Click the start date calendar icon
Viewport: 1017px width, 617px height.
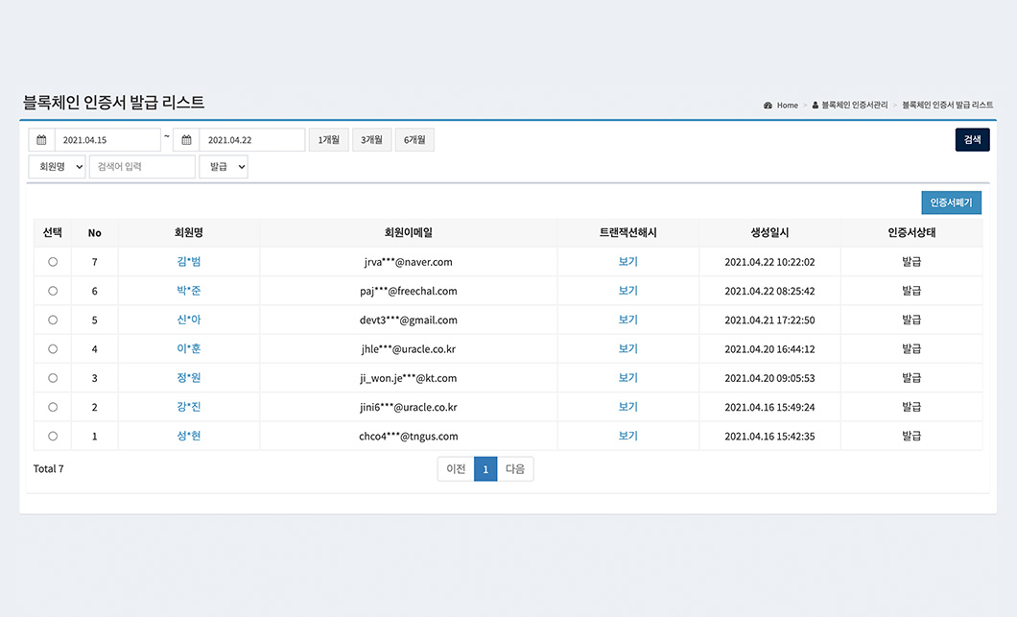[x=41, y=140]
